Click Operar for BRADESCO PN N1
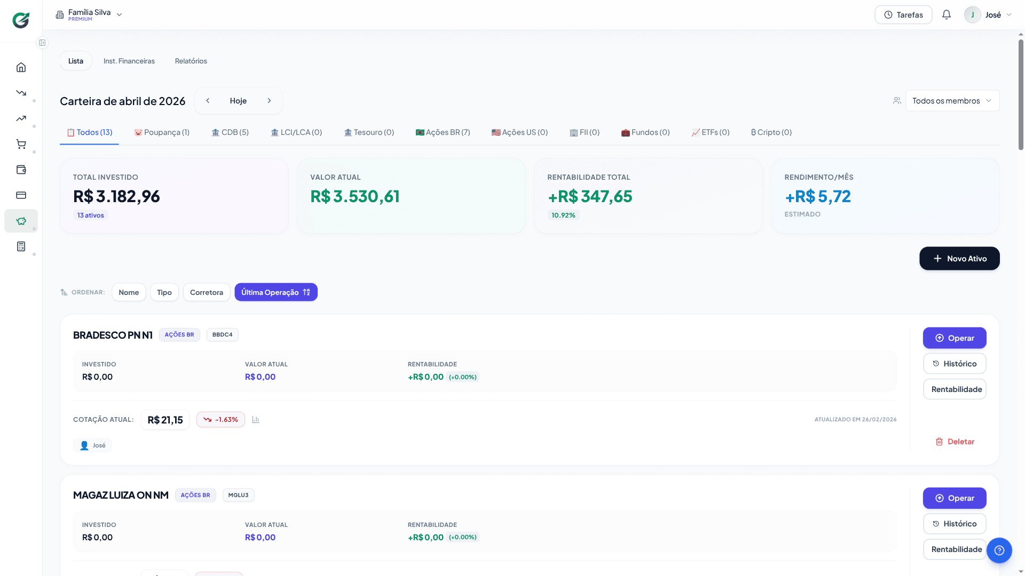The width and height of the screenshot is (1025, 576). 955,338
